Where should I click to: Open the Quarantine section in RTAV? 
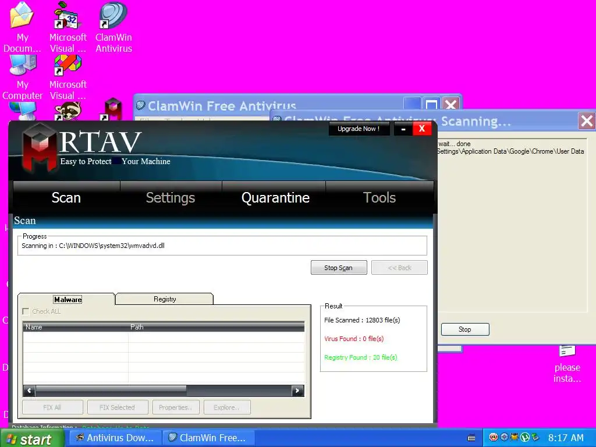pyautogui.click(x=275, y=198)
